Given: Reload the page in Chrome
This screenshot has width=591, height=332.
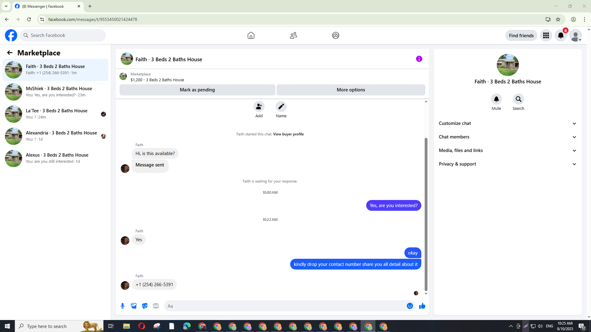Looking at the screenshot, I should [29, 19].
